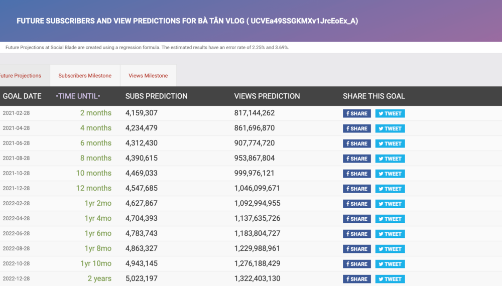Image resolution: width=502 pixels, height=286 pixels.
Task: Click Facebook Share button for 2021-02-28 goal
Action: pos(356,113)
